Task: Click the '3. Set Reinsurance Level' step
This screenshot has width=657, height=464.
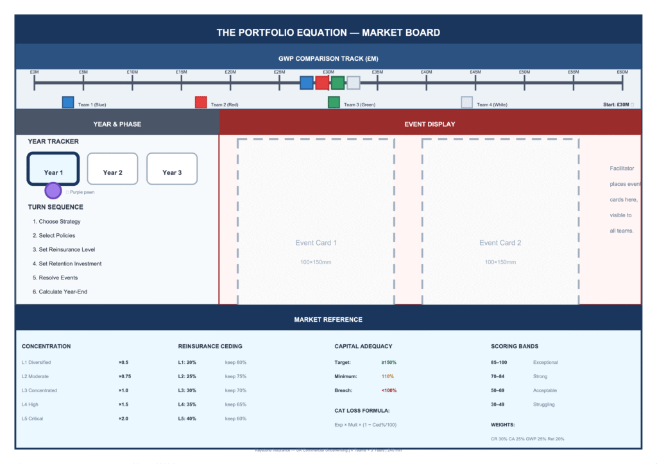Action: click(64, 249)
